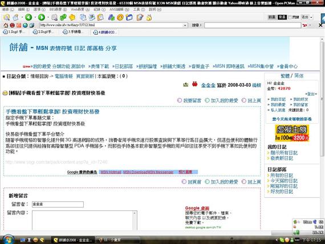Click the 登出 logout link
The height and width of the screenshot is (244, 325).
[x=311, y=94]
